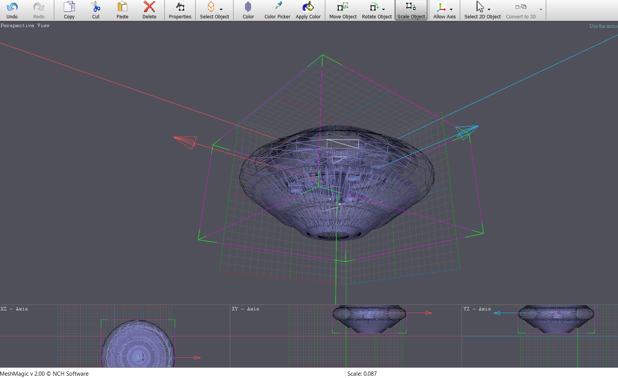Select the mesh model in XZ view
618x378 pixels.
pos(138,344)
